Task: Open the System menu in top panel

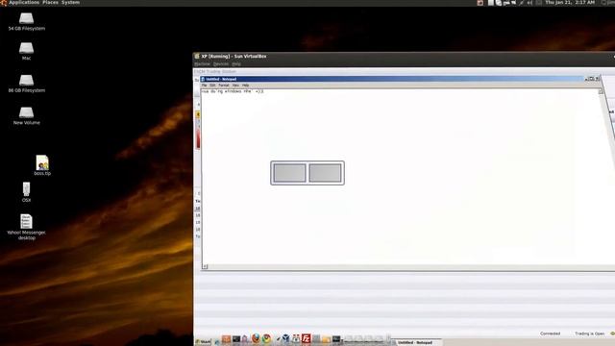Action: 70,2
